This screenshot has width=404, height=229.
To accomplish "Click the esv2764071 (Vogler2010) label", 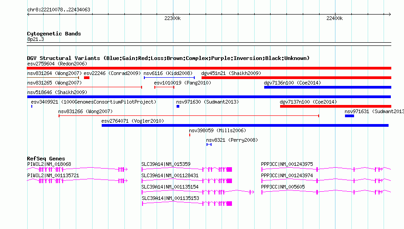I will [x=133, y=121].
